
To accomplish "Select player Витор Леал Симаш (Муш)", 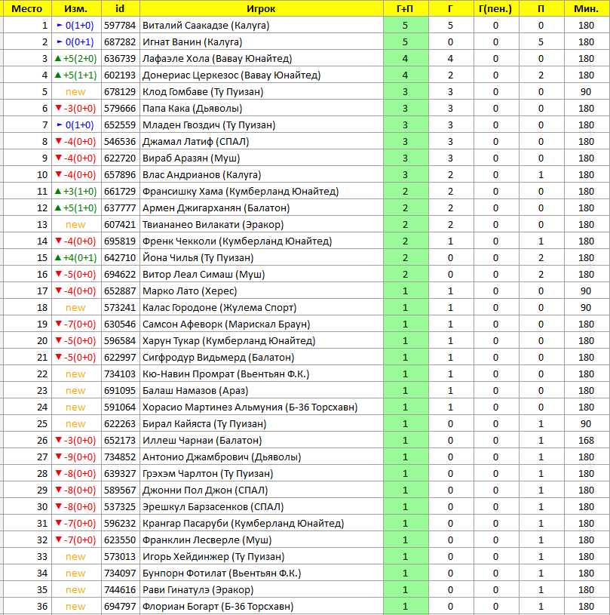I will pyautogui.click(x=204, y=275).
